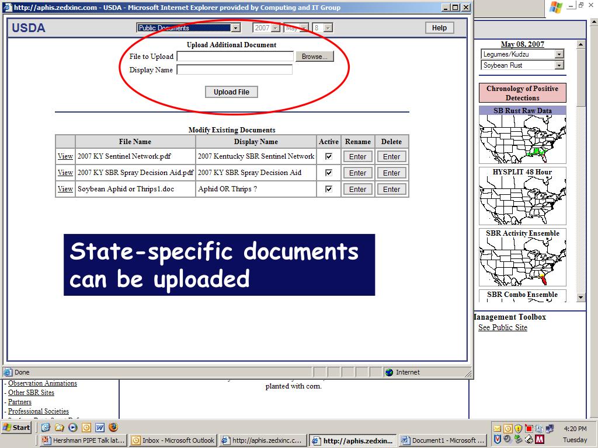This screenshot has height=448, width=598.
Task: Click the Display Name input field
Action: [235, 70]
